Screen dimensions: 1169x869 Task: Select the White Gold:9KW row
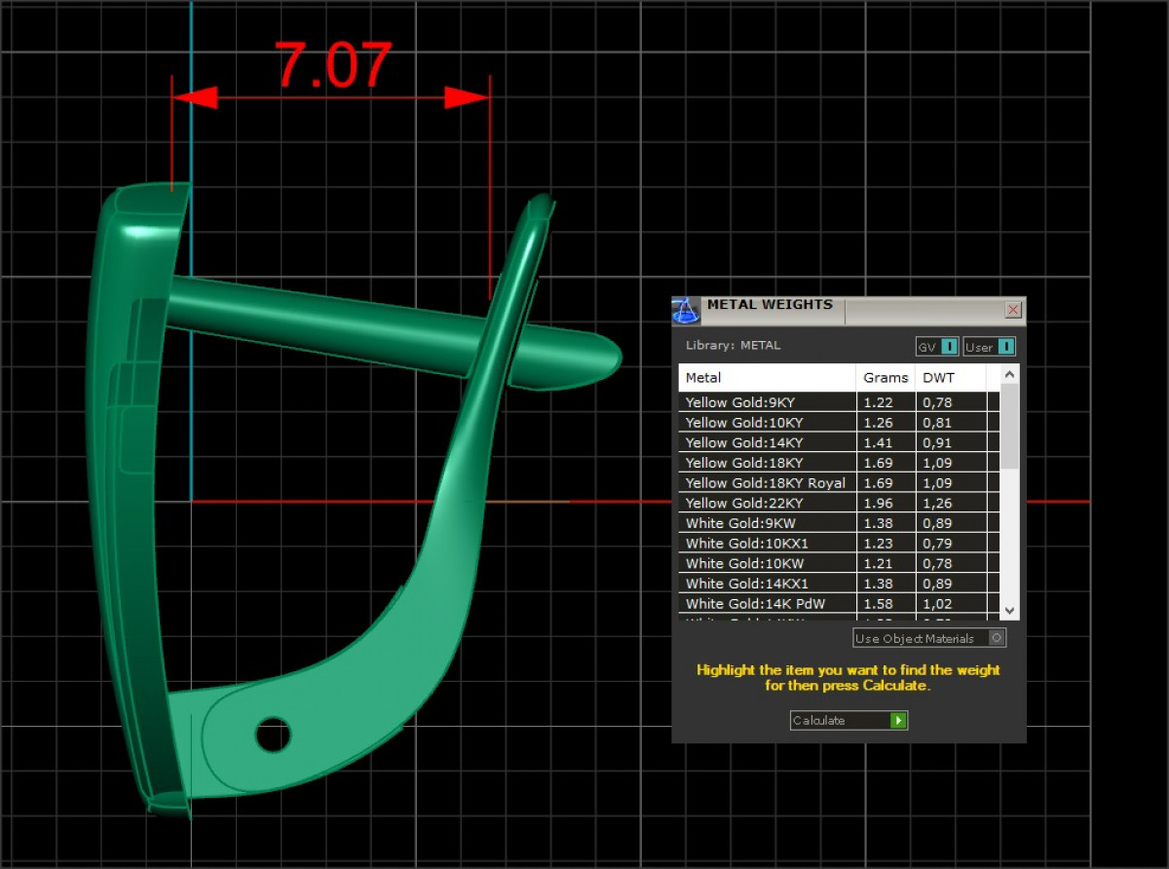(767, 524)
